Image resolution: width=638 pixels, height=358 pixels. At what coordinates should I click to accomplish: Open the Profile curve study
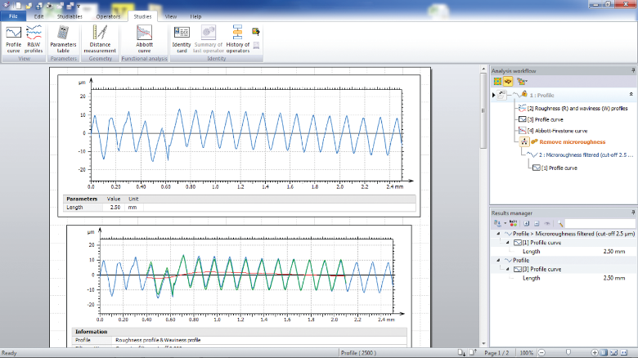coord(14,38)
